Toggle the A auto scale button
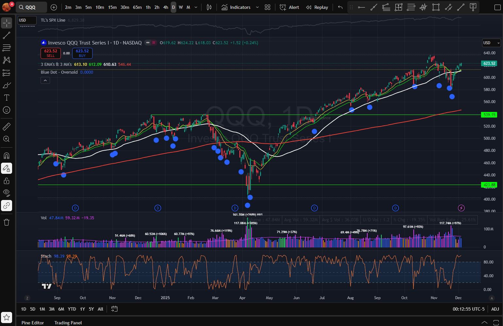This screenshot has width=503, height=326. [x=492, y=298]
